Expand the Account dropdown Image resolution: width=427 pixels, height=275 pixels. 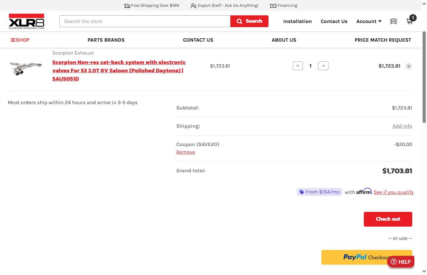(x=369, y=21)
